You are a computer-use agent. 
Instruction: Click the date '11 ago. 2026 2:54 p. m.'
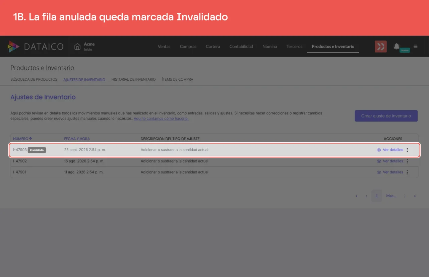tap(84, 172)
